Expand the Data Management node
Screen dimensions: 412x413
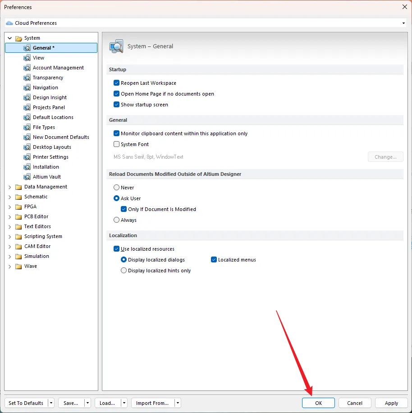click(x=10, y=187)
